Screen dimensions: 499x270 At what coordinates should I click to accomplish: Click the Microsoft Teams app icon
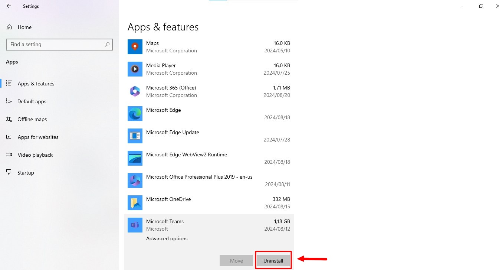135,225
